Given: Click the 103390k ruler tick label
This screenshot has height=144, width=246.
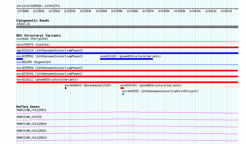Looking at the screenshot, I should [x=39, y=11].
